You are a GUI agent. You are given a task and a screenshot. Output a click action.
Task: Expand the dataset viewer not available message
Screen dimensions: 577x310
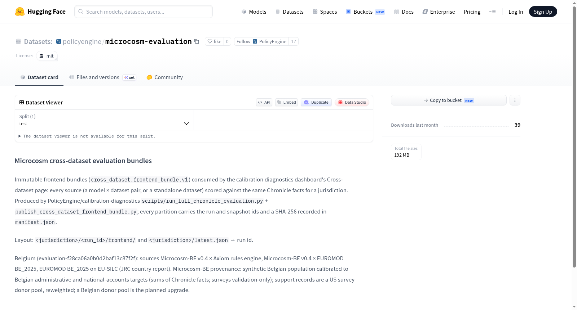[87, 136]
